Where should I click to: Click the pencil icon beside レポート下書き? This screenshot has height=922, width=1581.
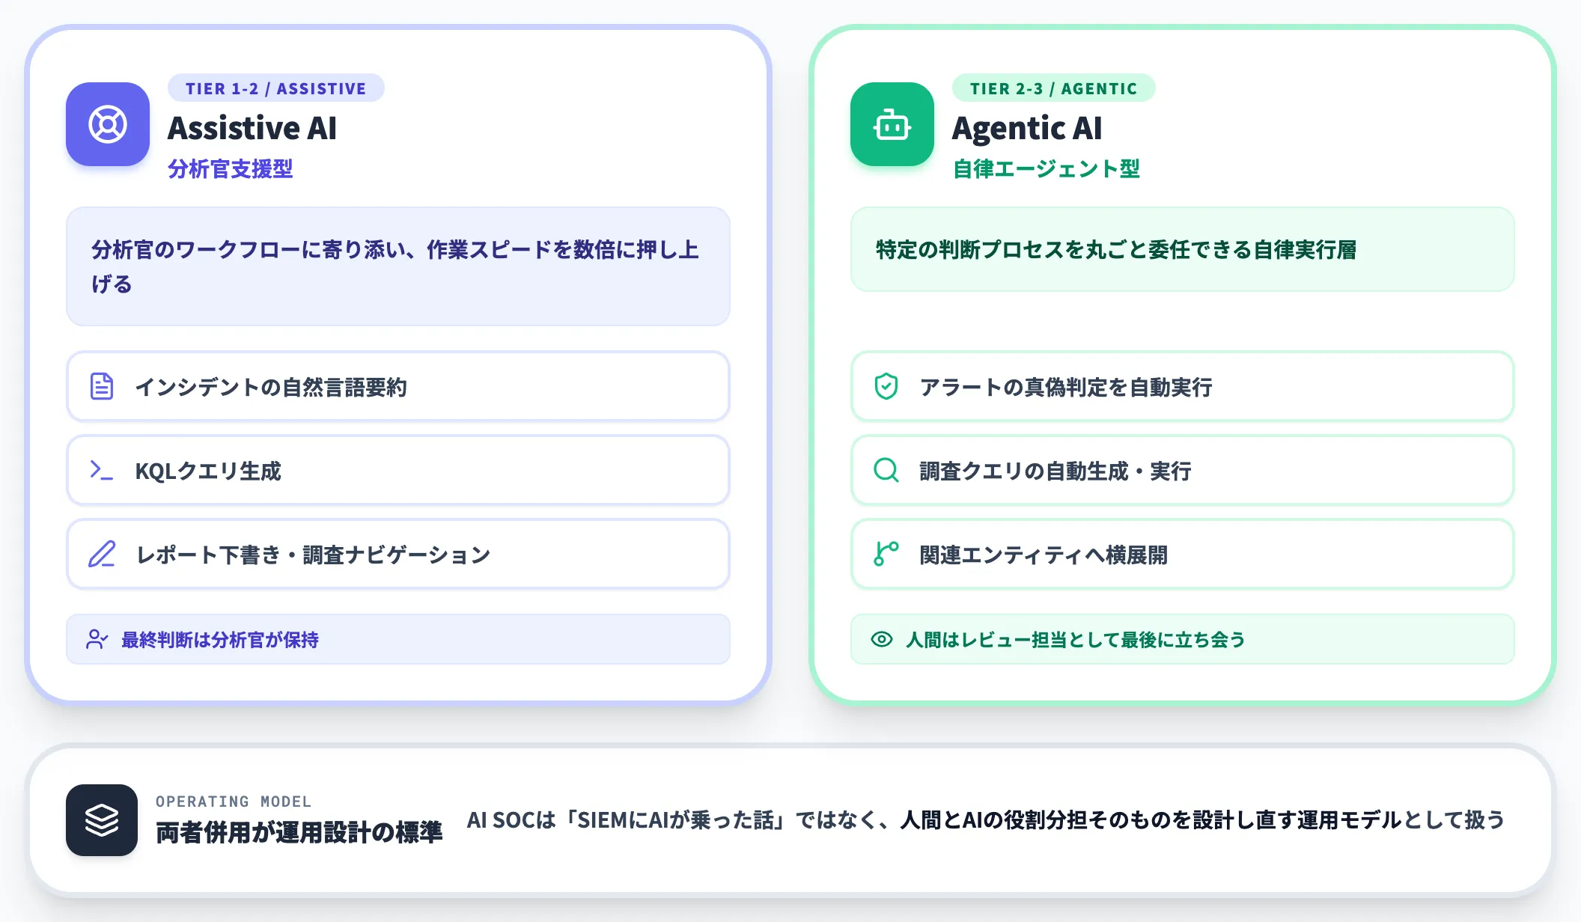(102, 554)
